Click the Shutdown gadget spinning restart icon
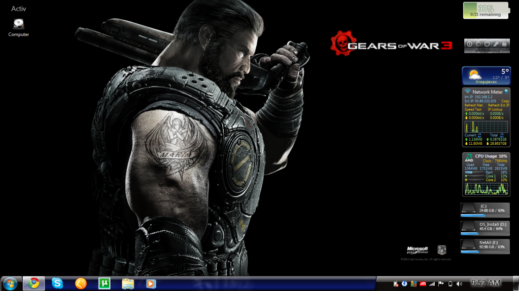The height and width of the screenshot is (291, 519). point(478,44)
